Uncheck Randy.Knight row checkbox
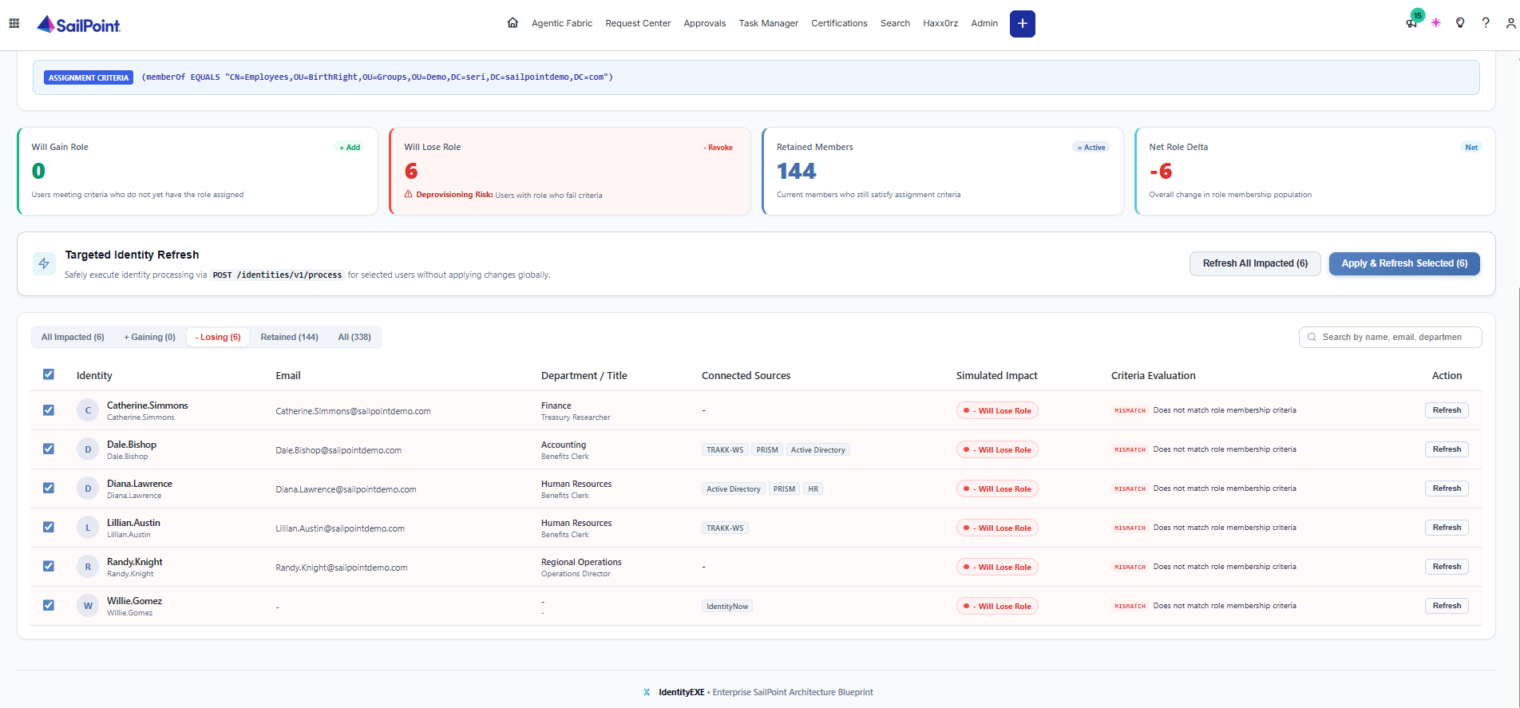1520x708 pixels. 49,566
